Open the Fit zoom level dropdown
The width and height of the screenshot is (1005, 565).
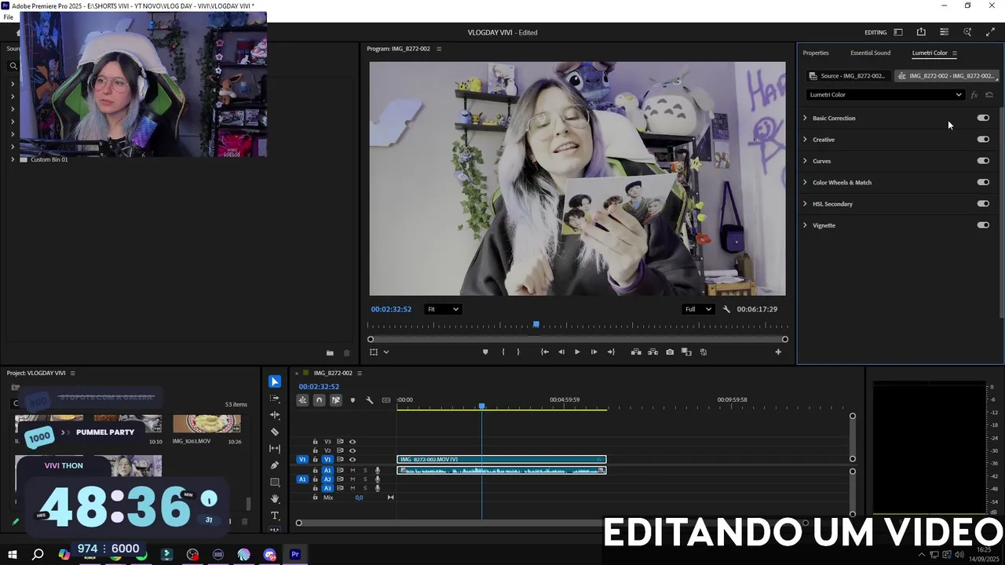click(x=443, y=309)
